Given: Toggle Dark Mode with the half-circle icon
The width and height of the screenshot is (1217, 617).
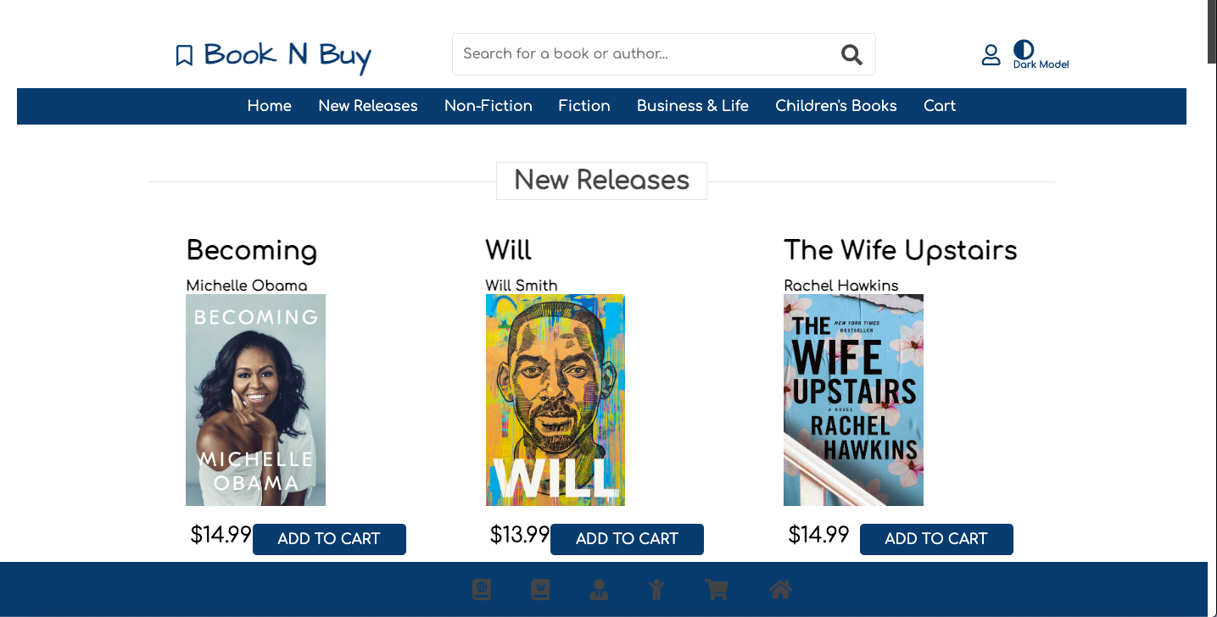Looking at the screenshot, I should [1024, 50].
